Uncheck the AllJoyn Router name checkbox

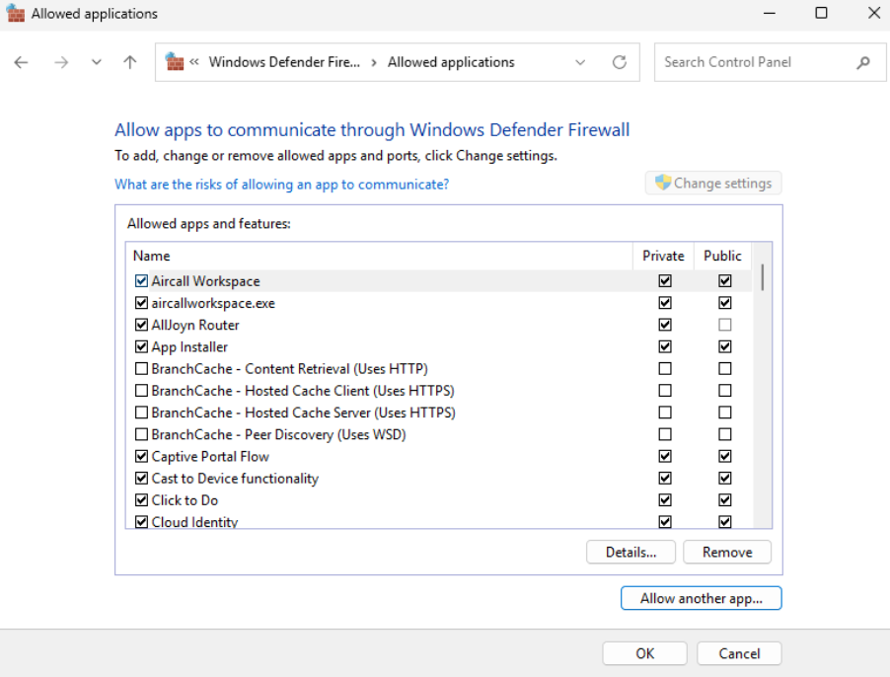[141, 325]
